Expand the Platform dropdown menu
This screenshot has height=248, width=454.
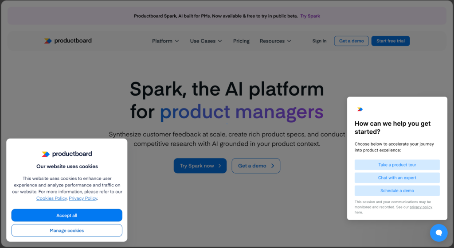pyautogui.click(x=165, y=41)
